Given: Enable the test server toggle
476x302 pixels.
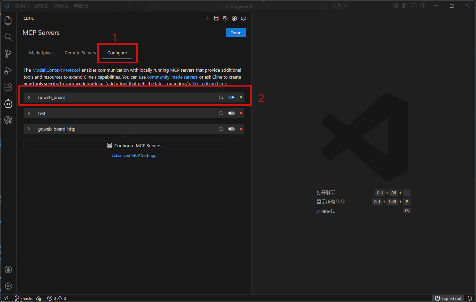Looking at the screenshot, I should tap(231, 113).
